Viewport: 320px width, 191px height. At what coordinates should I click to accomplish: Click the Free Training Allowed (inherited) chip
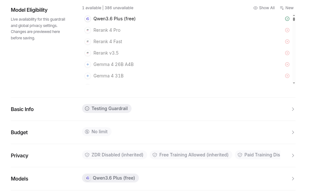[191, 155]
